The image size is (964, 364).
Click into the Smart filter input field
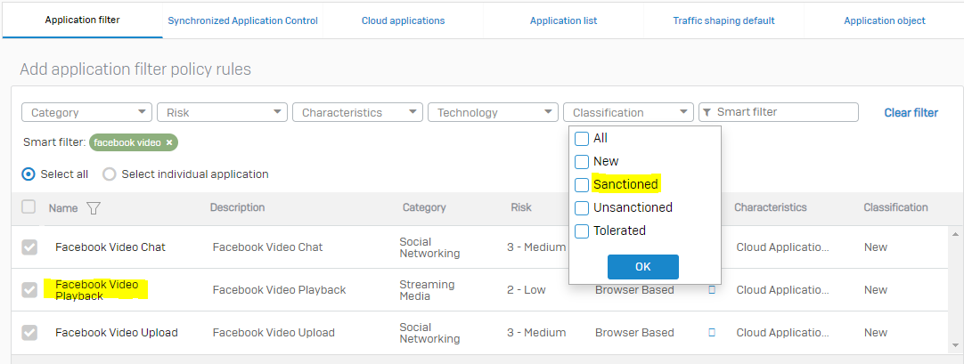(x=779, y=112)
